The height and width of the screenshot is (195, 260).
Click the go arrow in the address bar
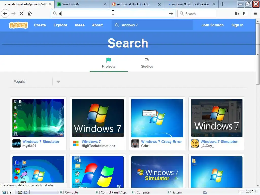click(x=171, y=14)
